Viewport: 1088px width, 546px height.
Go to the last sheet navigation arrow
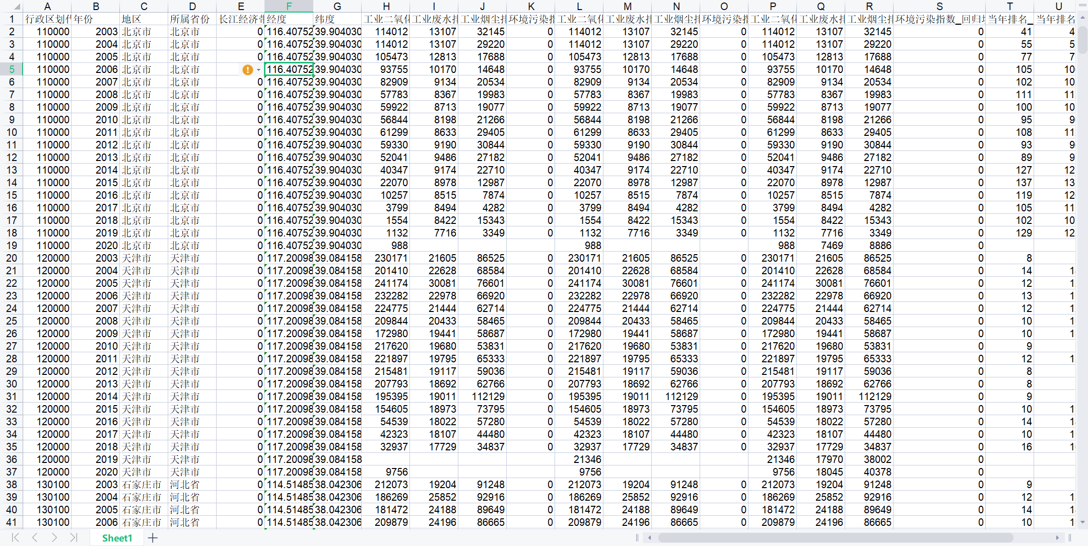[x=74, y=537]
